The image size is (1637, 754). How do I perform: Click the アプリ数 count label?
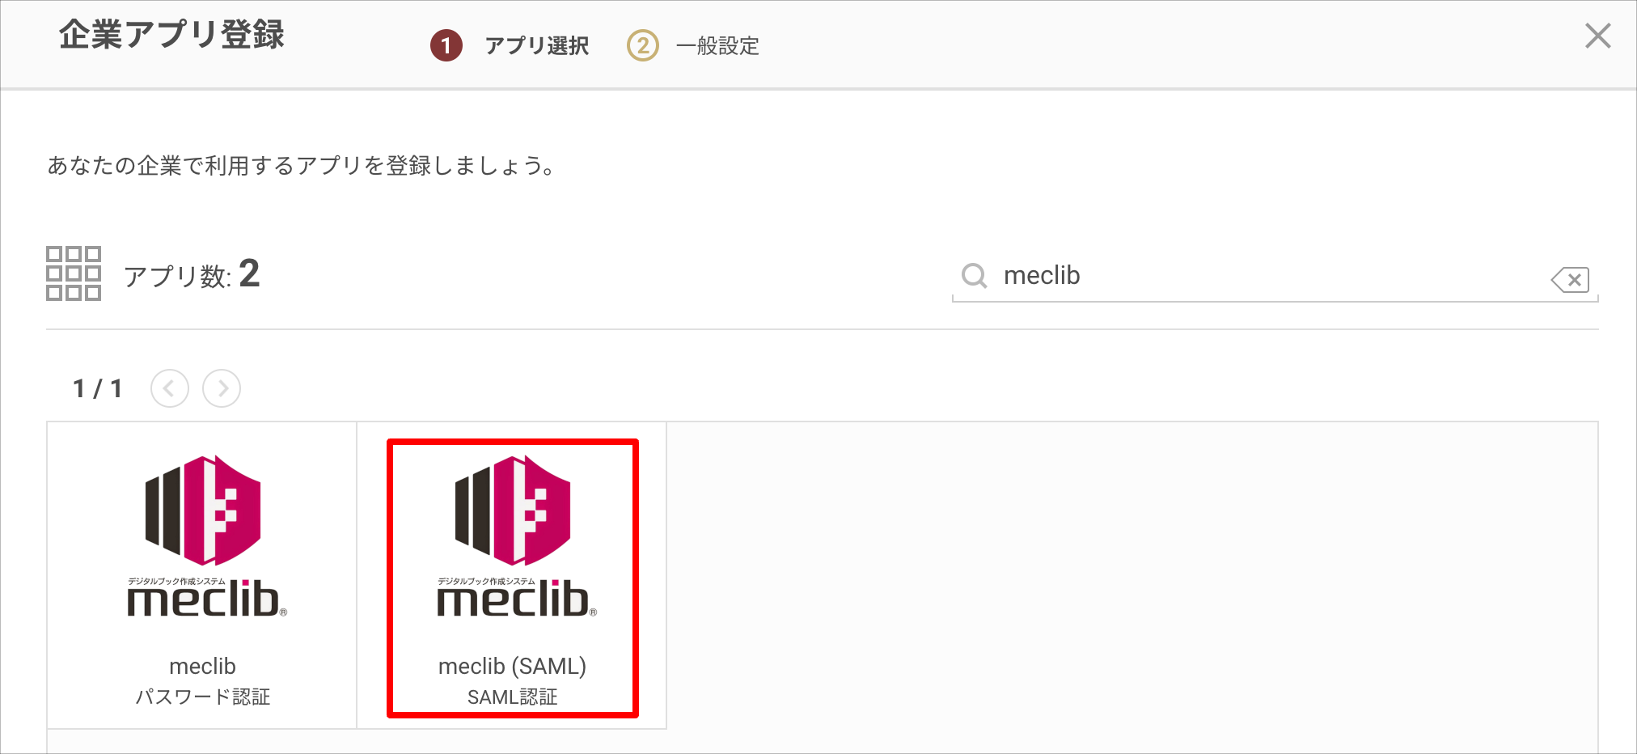[x=192, y=274]
